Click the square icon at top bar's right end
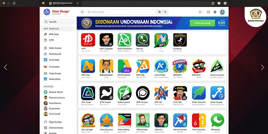Viewport: 268px width, 134px height. point(225,3)
